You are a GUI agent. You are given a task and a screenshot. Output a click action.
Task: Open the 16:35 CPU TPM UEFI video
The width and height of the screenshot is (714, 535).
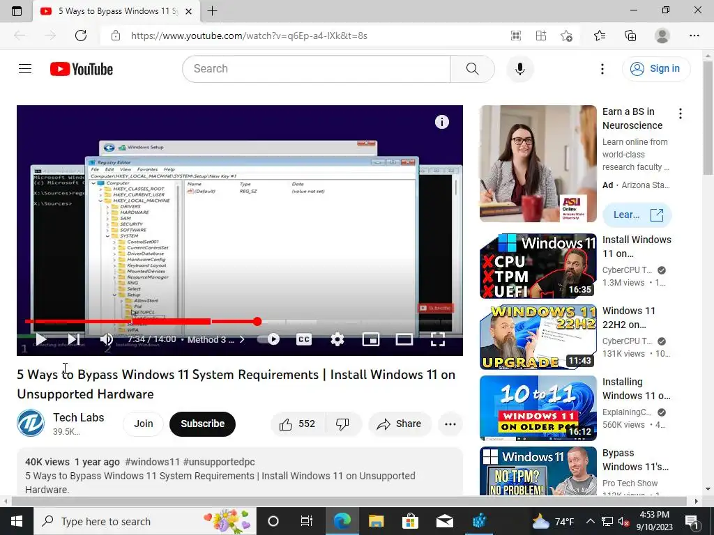click(538, 266)
